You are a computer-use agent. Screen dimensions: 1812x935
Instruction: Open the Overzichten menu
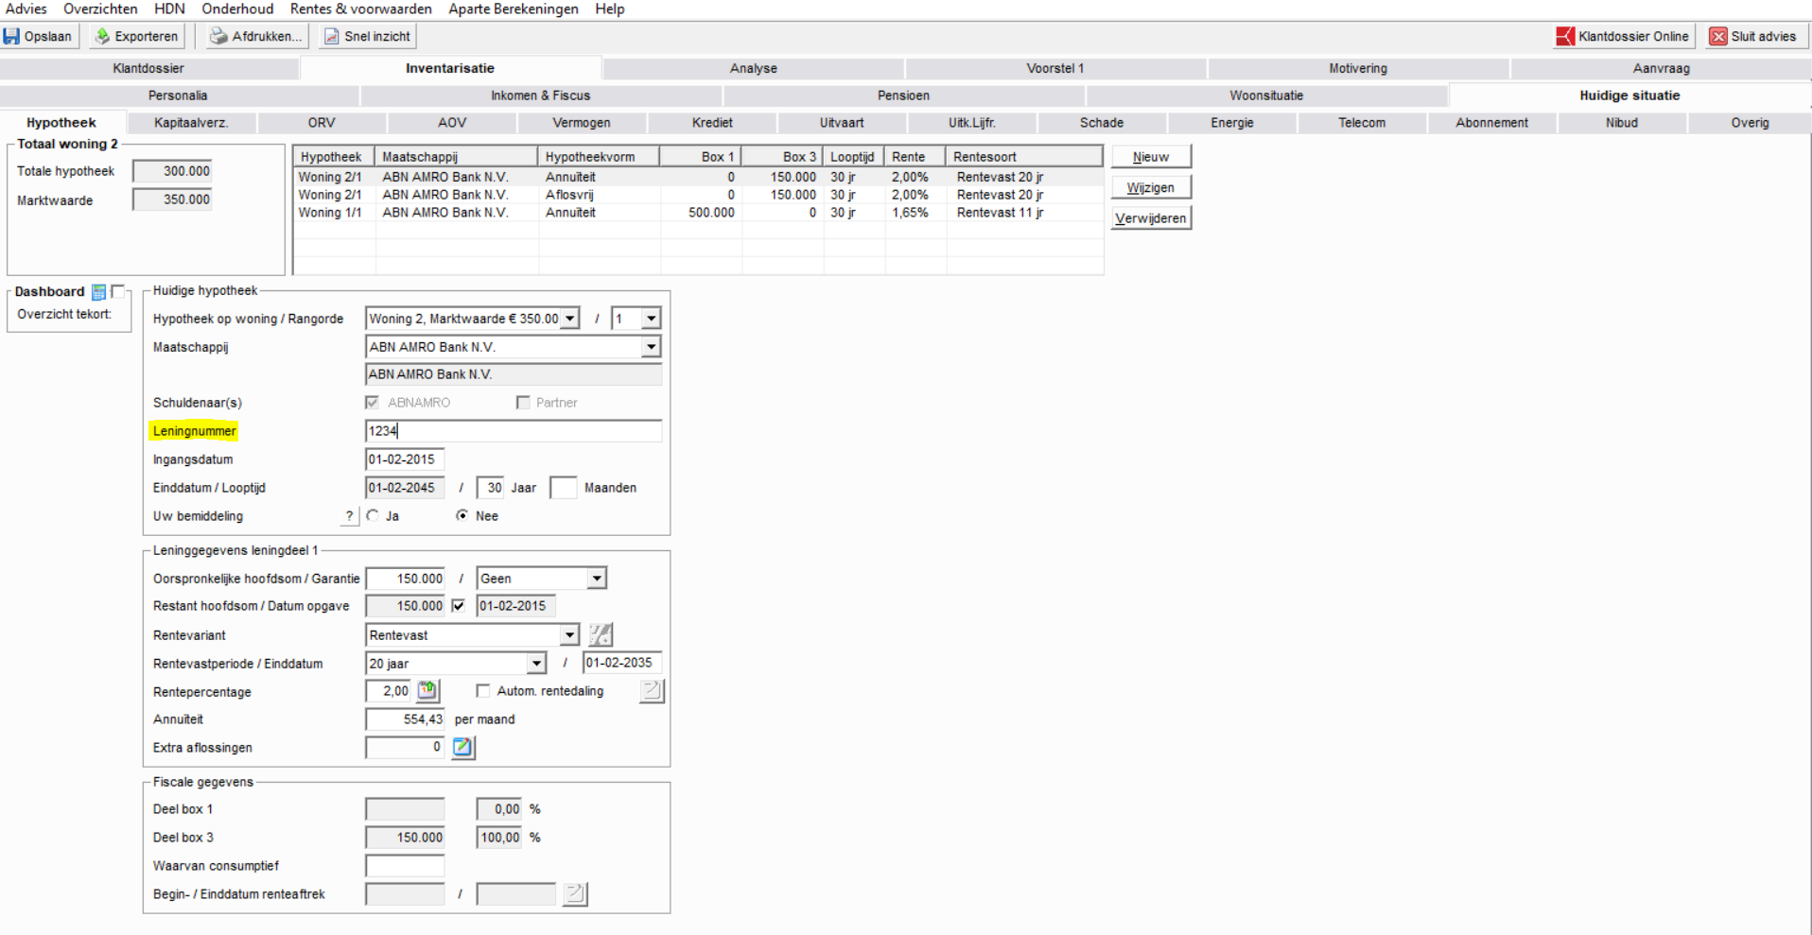click(x=100, y=9)
